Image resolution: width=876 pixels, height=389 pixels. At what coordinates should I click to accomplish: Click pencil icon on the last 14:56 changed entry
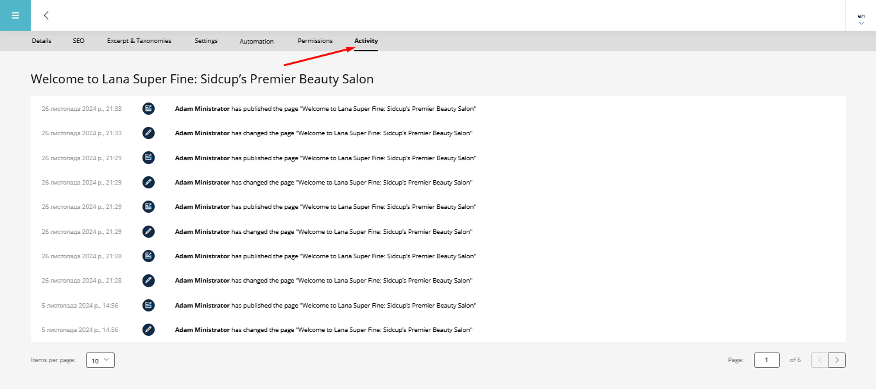click(148, 329)
